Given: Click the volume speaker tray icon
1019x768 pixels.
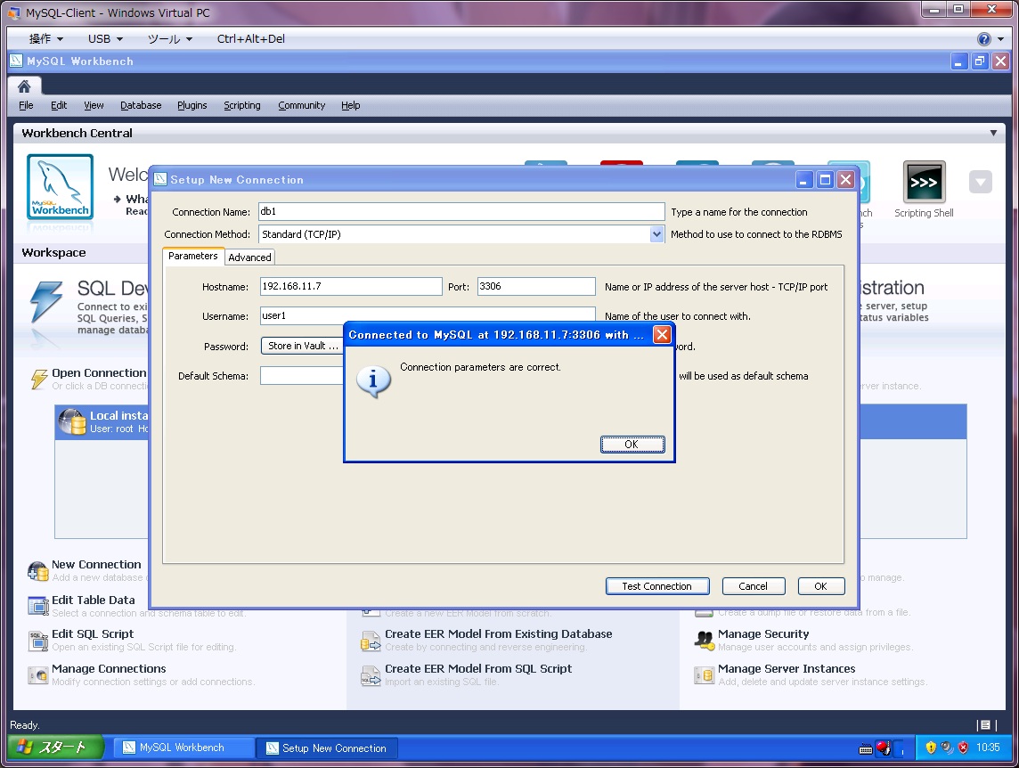Looking at the screenshot, I should [x=947, y=748].
